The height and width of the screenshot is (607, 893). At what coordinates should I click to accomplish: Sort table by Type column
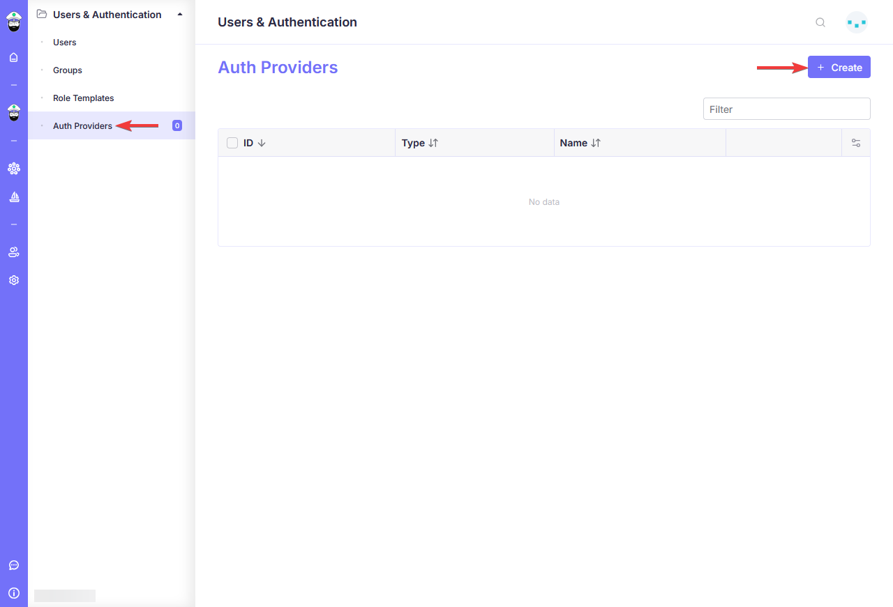(x=420, y=143)
